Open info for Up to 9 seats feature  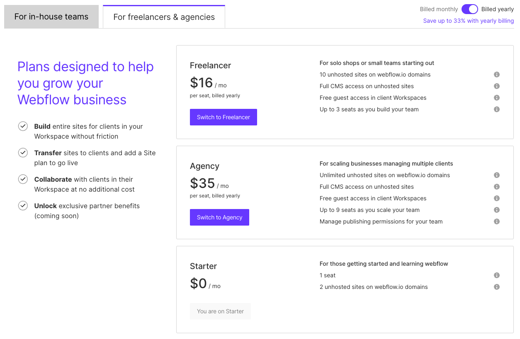[496, 210]
